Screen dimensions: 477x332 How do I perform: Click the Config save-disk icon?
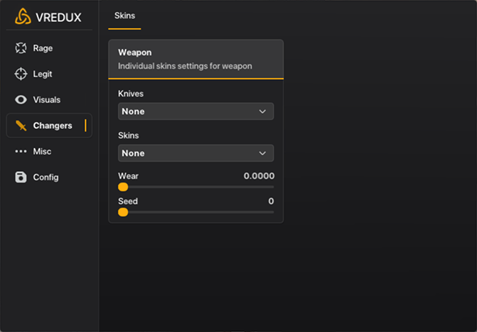21,177
